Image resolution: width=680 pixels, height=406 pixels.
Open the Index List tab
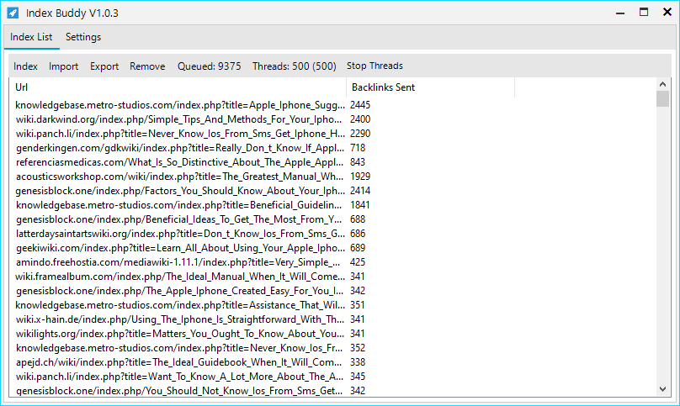click(x=31, y=37)
